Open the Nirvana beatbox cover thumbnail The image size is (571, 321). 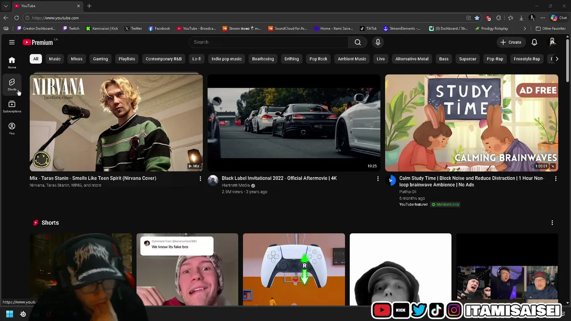click(x=116, y=123)
